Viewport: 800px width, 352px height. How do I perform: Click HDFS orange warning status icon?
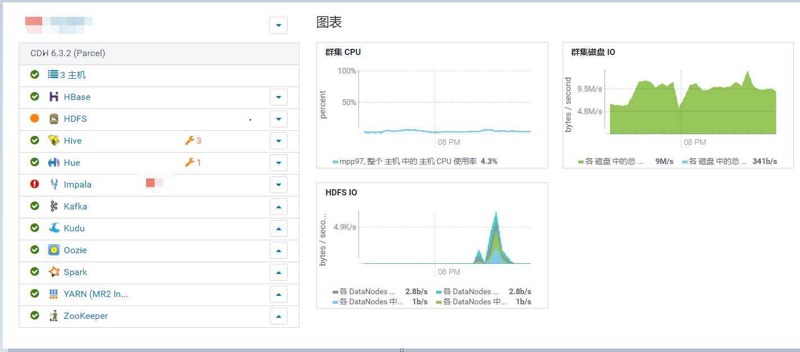click(35, 118)
